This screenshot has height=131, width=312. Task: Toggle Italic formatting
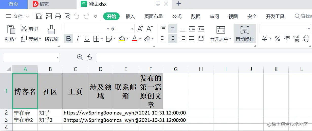pos(78,39)
